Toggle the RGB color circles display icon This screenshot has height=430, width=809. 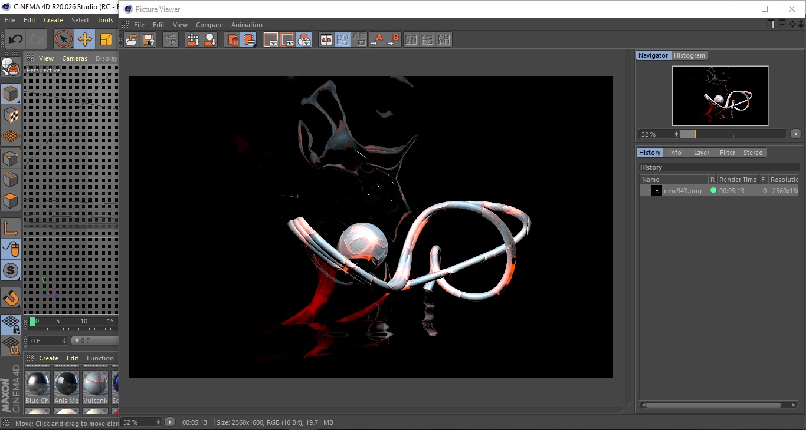click(304, 40)
